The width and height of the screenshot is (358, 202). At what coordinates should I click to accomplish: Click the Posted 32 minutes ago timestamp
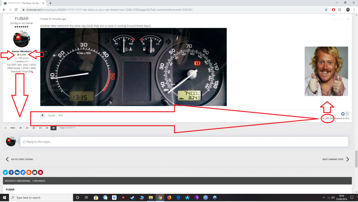click(x=53, y=19)
